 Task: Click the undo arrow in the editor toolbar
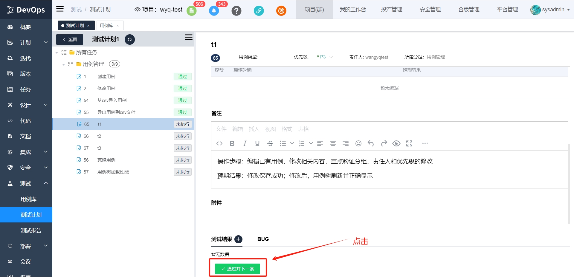(x=371, y=143)
